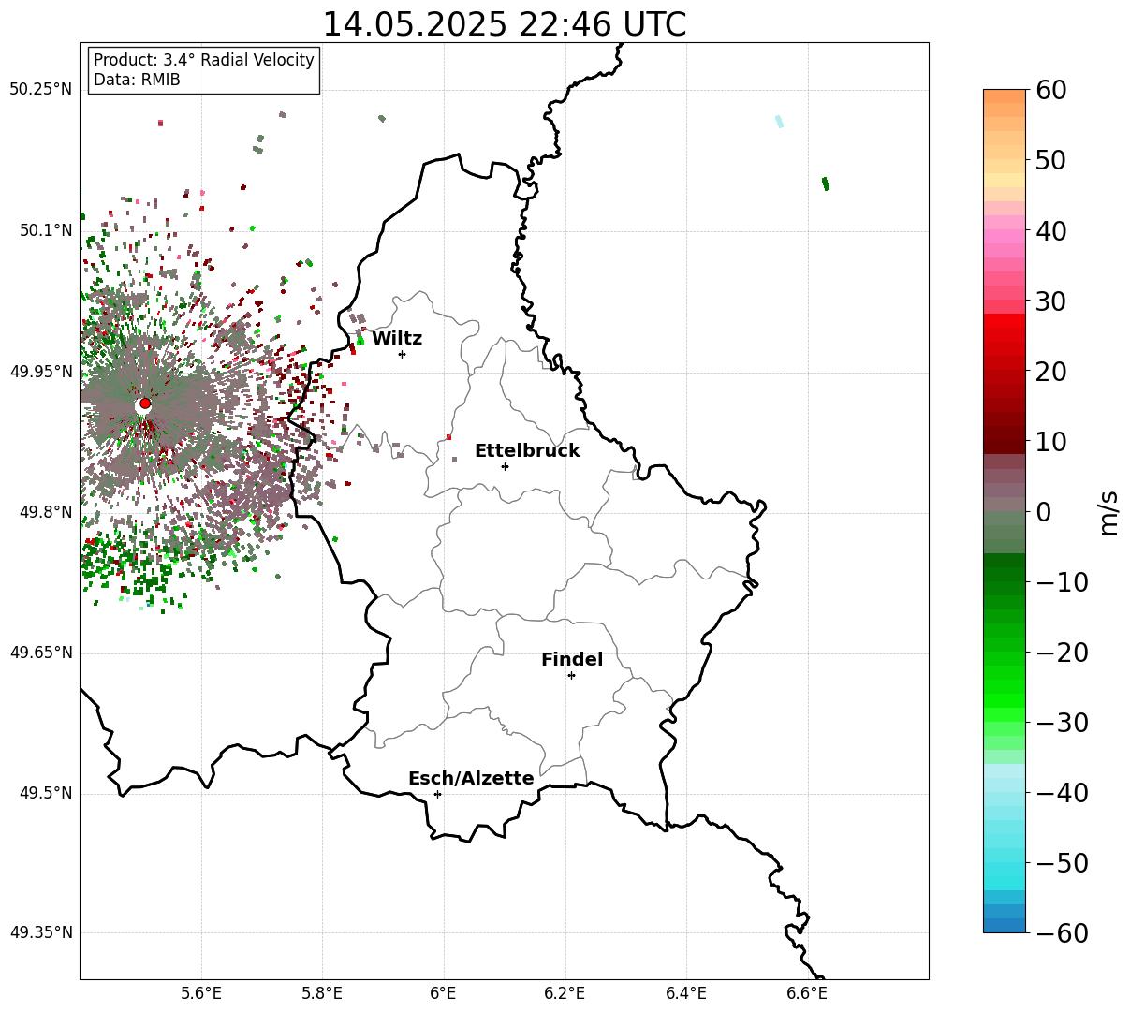Viewport: 1130px width, 1012px height.
Task: Click the light cyan radar echo at top right
Action: [x=779, y=121]
